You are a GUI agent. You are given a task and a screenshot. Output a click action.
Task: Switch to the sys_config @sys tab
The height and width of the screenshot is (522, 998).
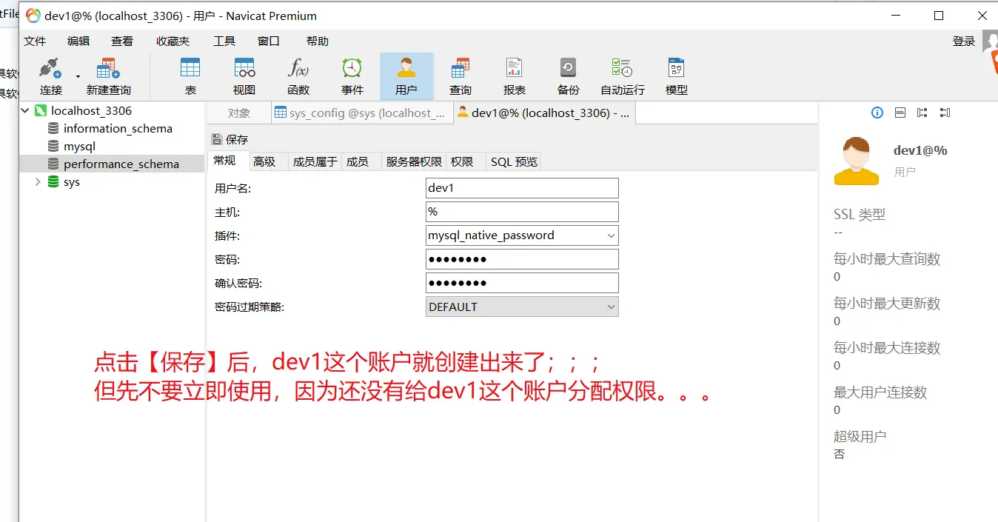(x=362, y=113)
